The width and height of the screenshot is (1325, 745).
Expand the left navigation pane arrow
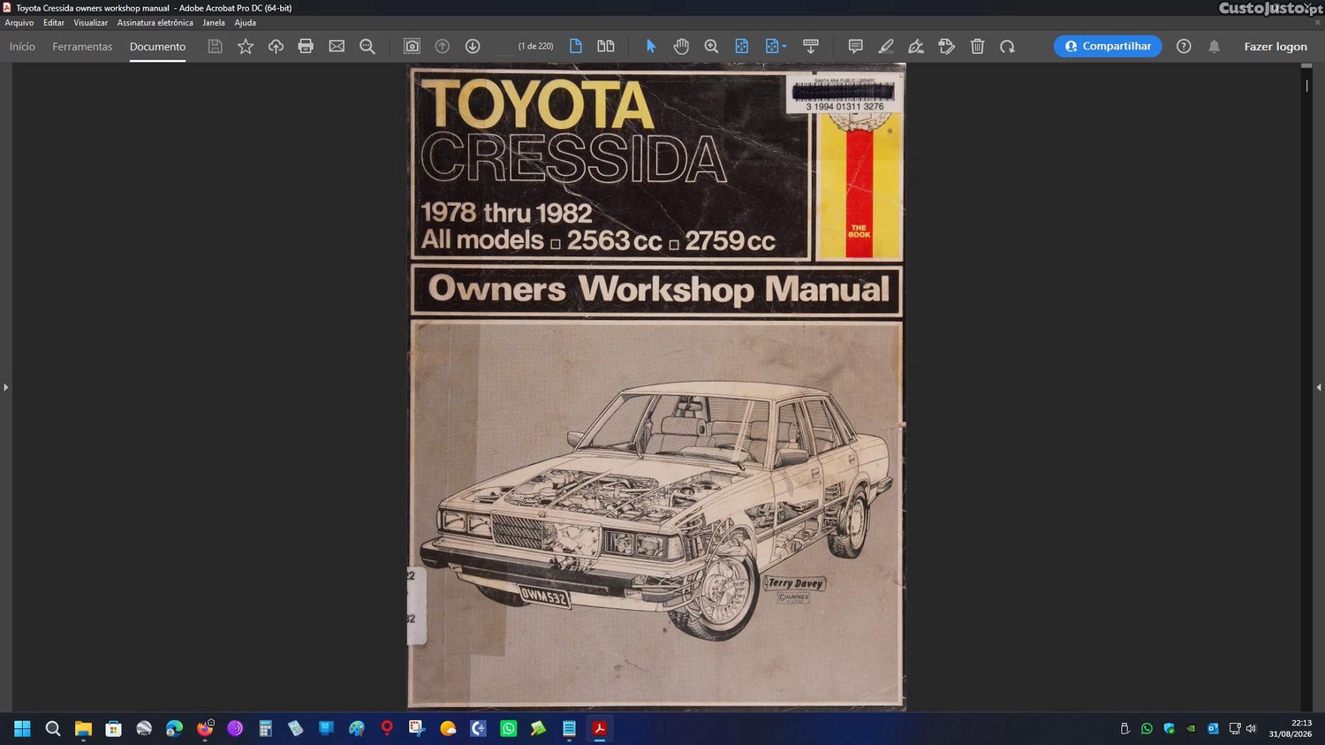click(5, 387)
